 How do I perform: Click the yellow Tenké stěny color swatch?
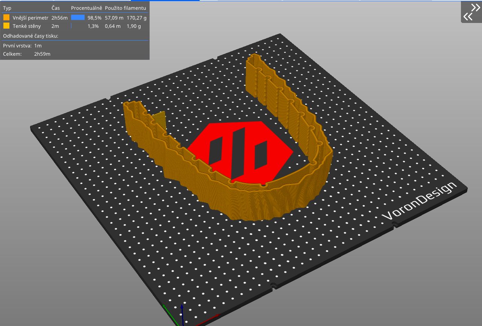[x=6, y=26]
